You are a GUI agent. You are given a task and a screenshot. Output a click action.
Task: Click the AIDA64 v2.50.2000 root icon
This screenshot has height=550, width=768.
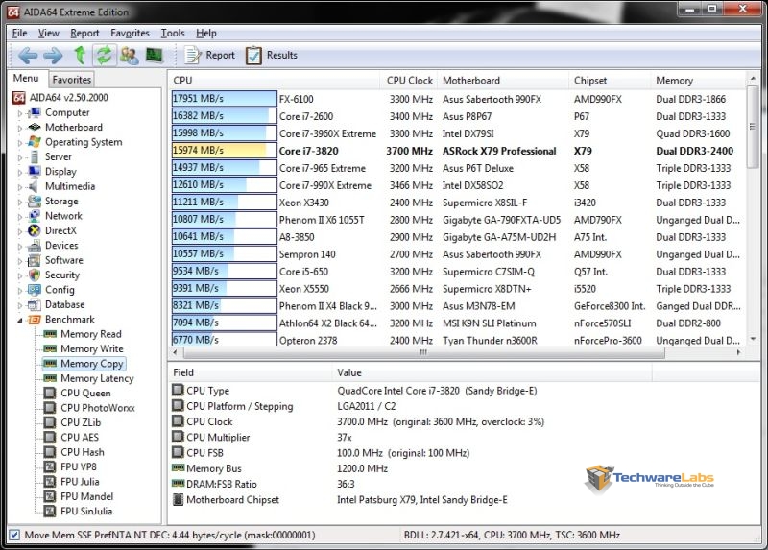click(x=18, y=98)
